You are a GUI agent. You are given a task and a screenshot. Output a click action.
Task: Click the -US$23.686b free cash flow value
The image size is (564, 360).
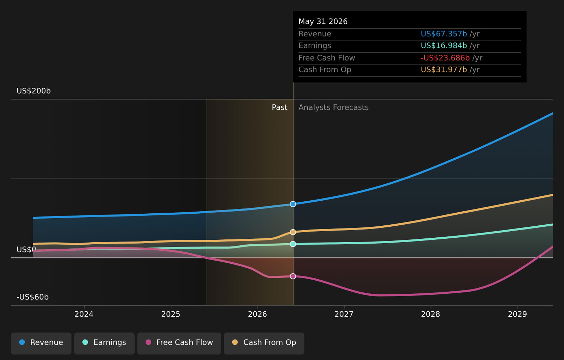[x=445, y=58]
